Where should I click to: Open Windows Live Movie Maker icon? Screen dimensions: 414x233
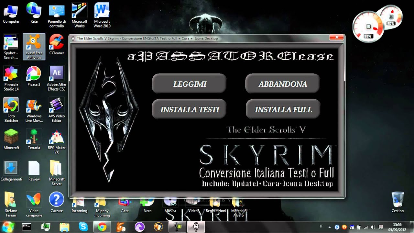pos(34,110)
